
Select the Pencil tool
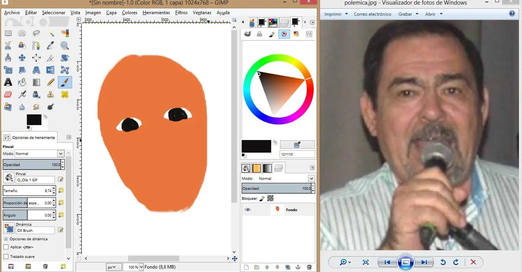point(51,82)
